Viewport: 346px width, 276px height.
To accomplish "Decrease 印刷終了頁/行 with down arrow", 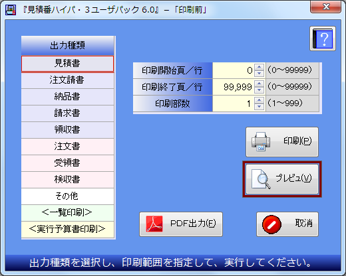I will coord(259,90).
